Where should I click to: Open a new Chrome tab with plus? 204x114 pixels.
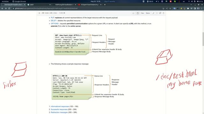point(105,4)
